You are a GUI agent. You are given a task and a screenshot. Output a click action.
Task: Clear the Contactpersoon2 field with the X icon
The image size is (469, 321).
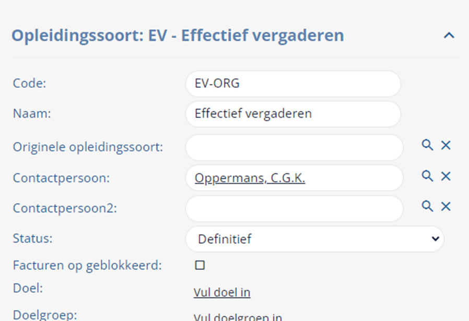[x=445, y=206]
